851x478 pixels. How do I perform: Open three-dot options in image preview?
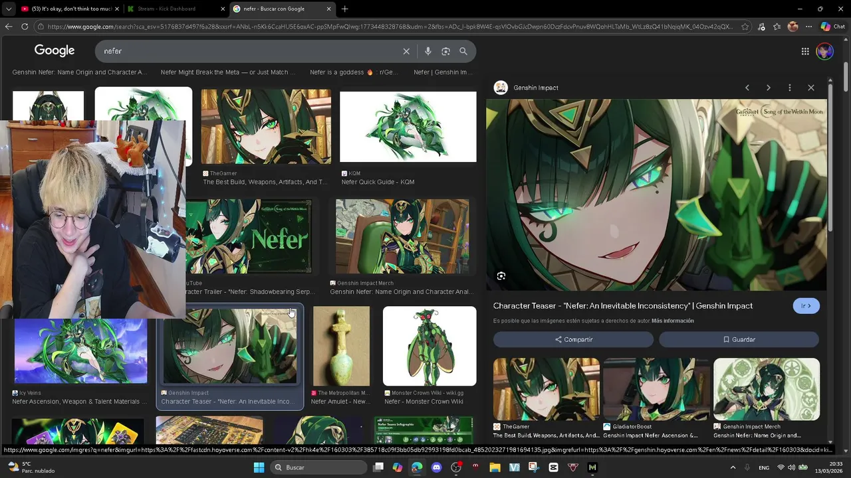pos(790,88)
